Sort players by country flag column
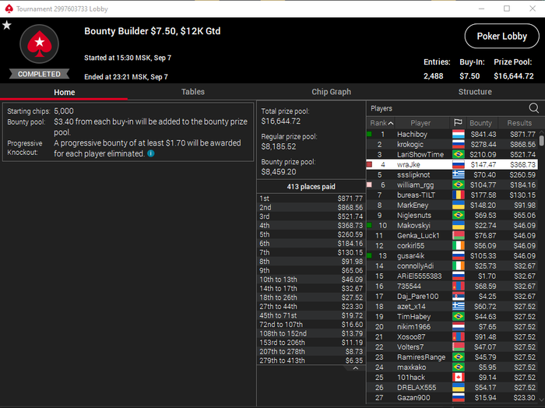This screenshot has height=408, width=545. click(x=458, y=123)
